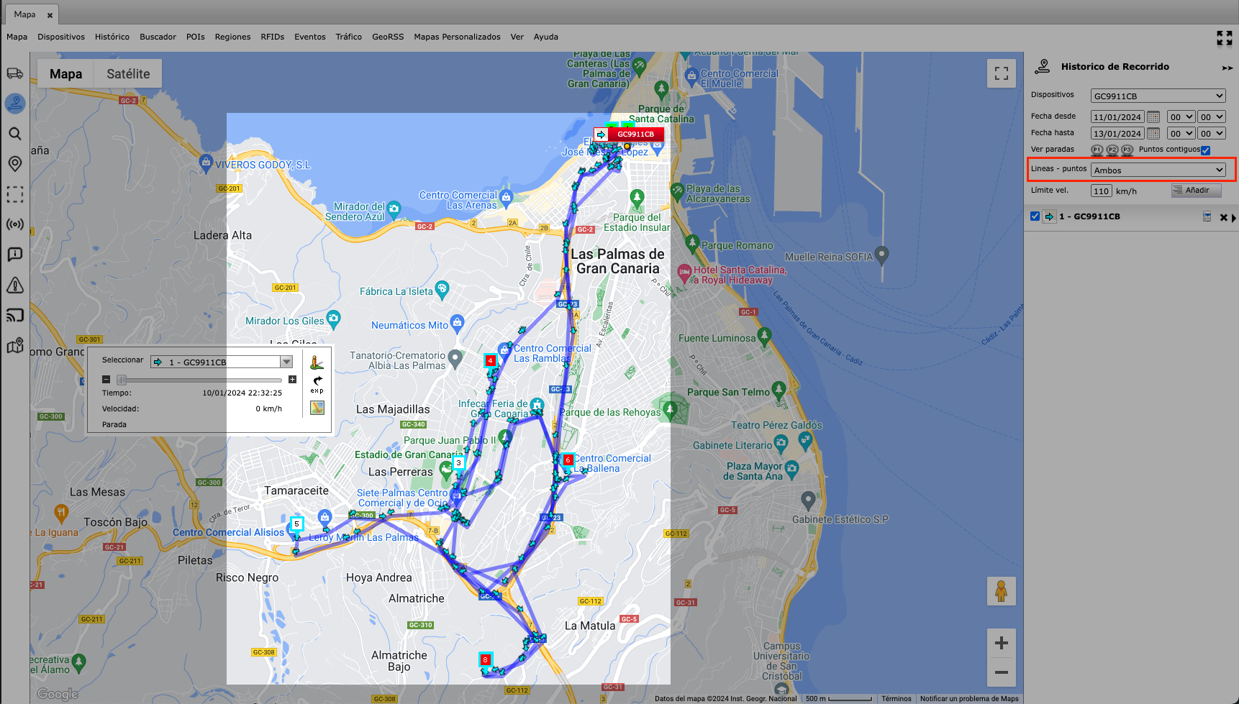Open the Seleccionar route dropdown

pos(222,362)
